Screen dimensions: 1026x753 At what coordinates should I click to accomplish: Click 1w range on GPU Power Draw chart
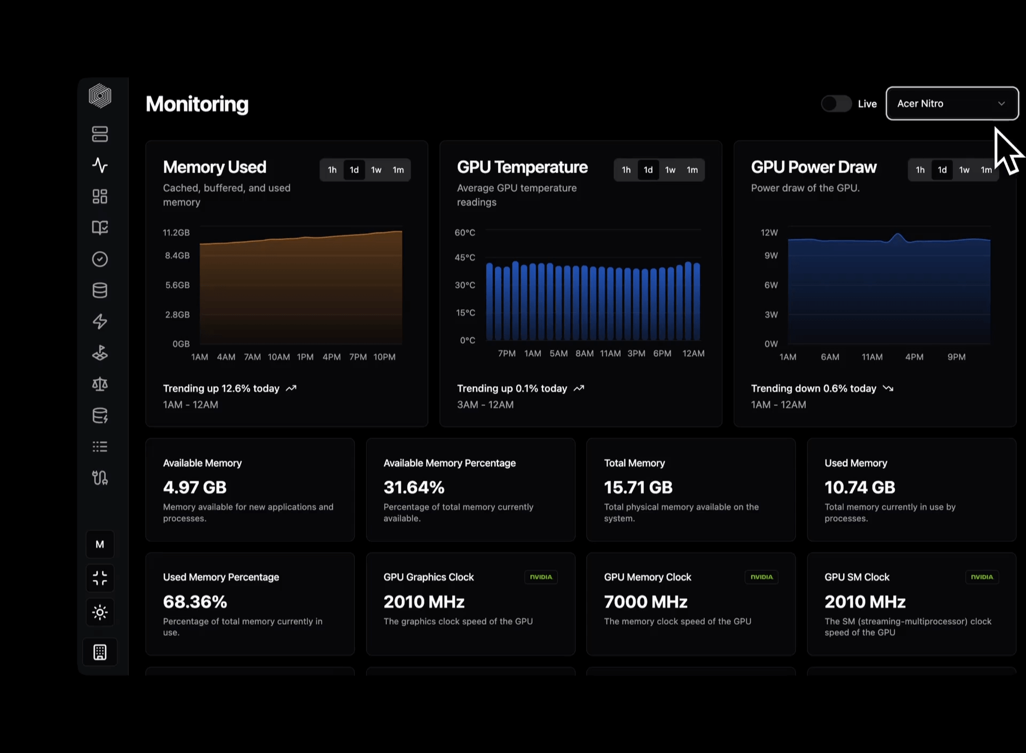point(964,170)
